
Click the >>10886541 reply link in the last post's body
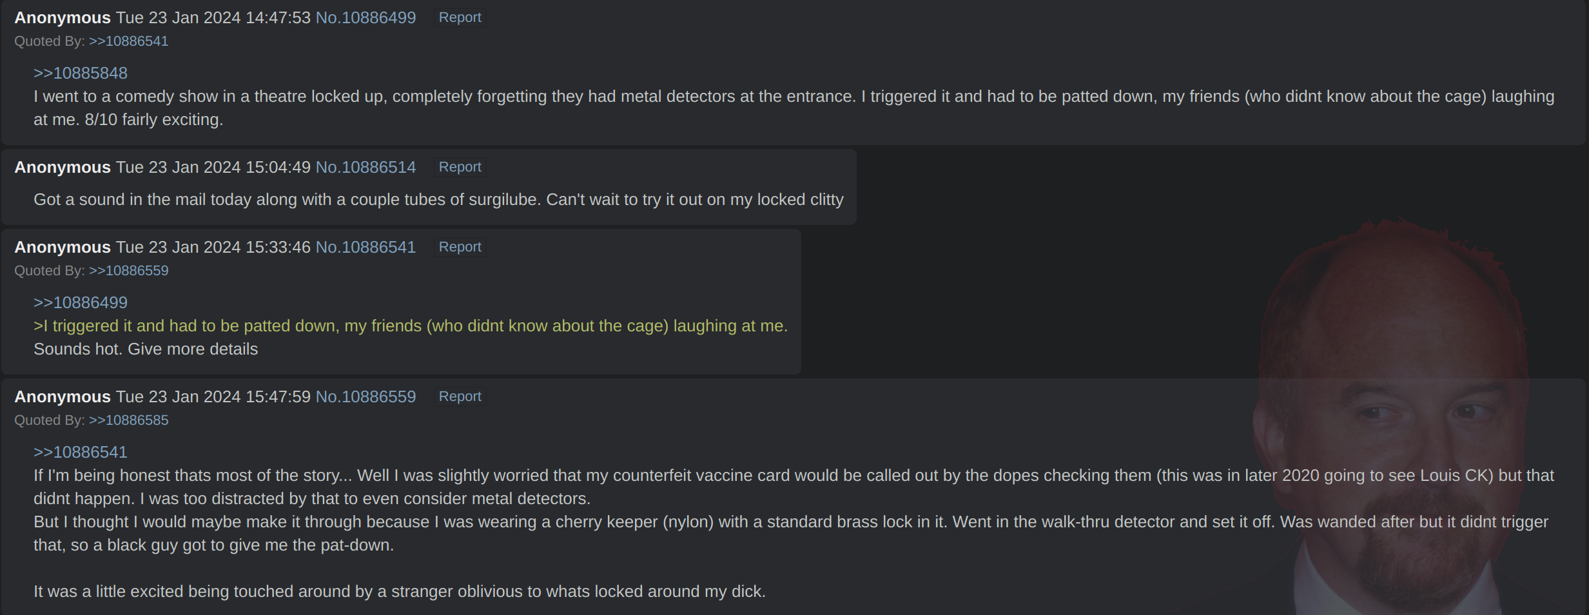pyautogui.click(x=81, y=452)
